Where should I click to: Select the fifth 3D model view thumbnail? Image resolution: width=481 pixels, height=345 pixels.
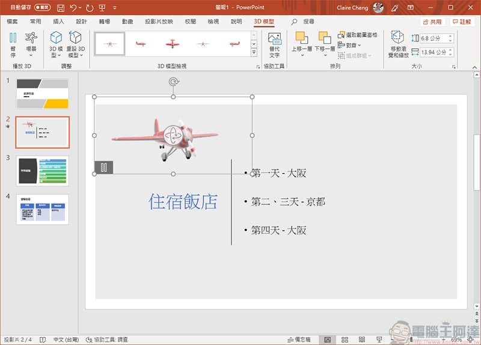tap(234, 44)
